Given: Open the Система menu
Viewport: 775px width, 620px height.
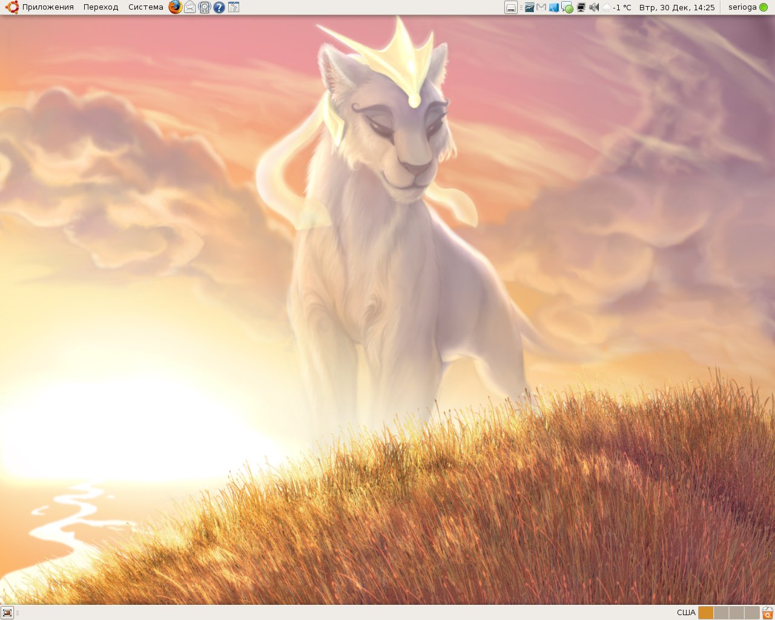Looking at the screenshot, I should [145, 7].
